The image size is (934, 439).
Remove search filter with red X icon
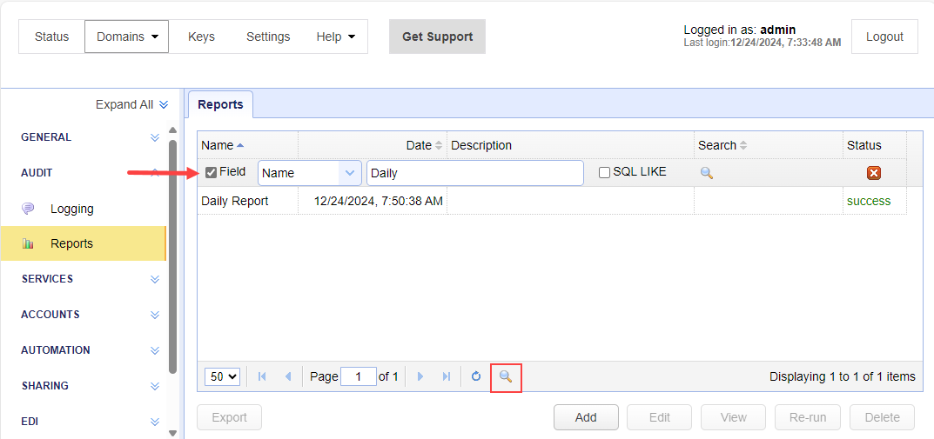pyautogui.click(x=874, y=173)
